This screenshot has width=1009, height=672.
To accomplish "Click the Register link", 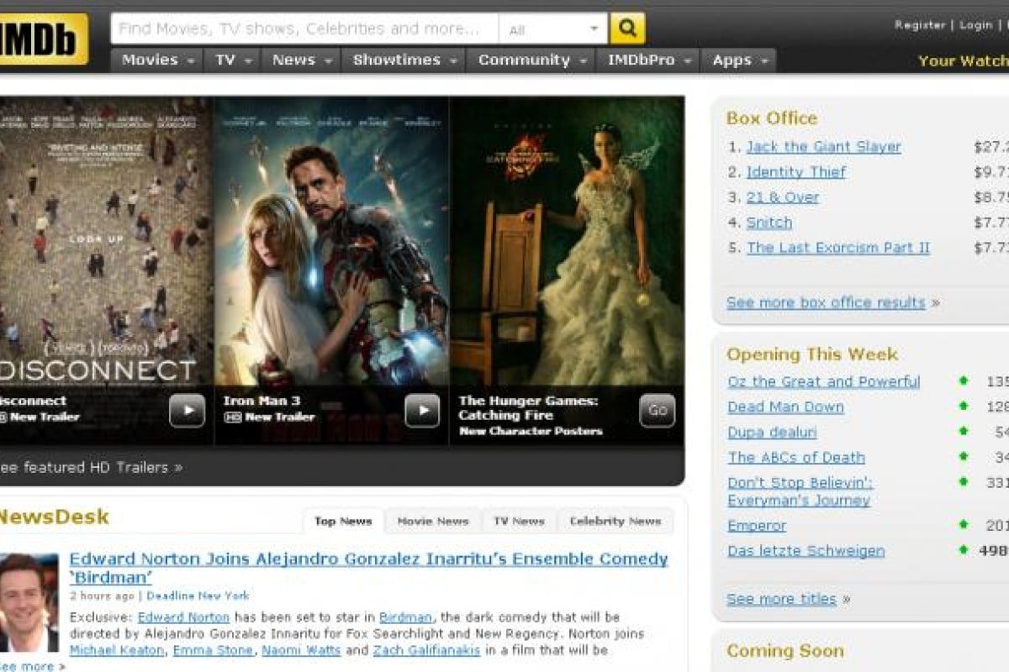I will pos(922,25).
